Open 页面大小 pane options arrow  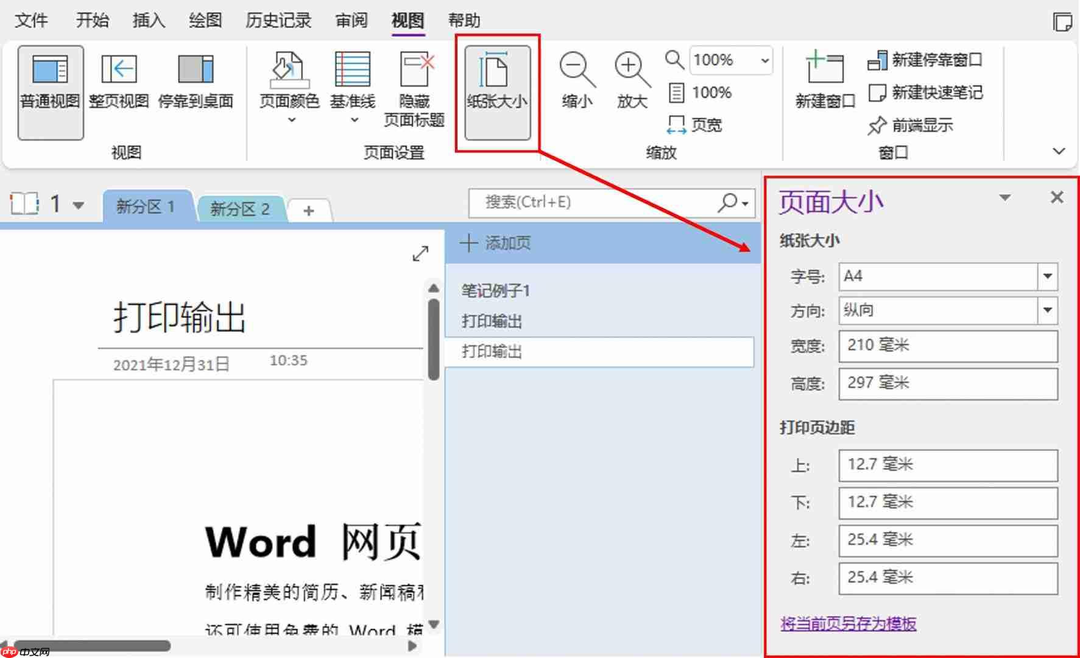click(1005, 197)
